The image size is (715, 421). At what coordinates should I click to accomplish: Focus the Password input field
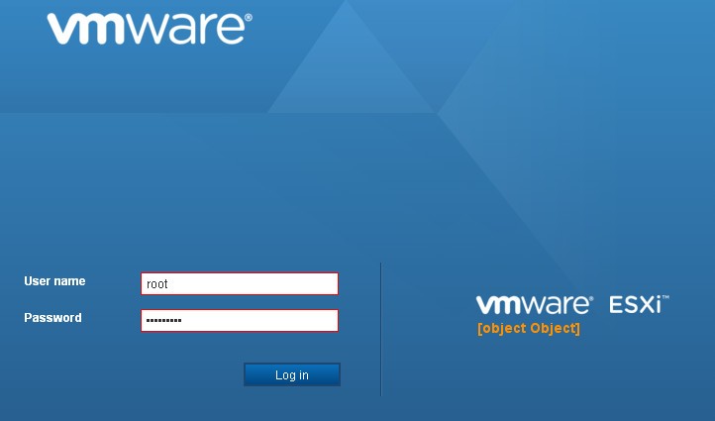pyautogui.click(x=240, y=320)
